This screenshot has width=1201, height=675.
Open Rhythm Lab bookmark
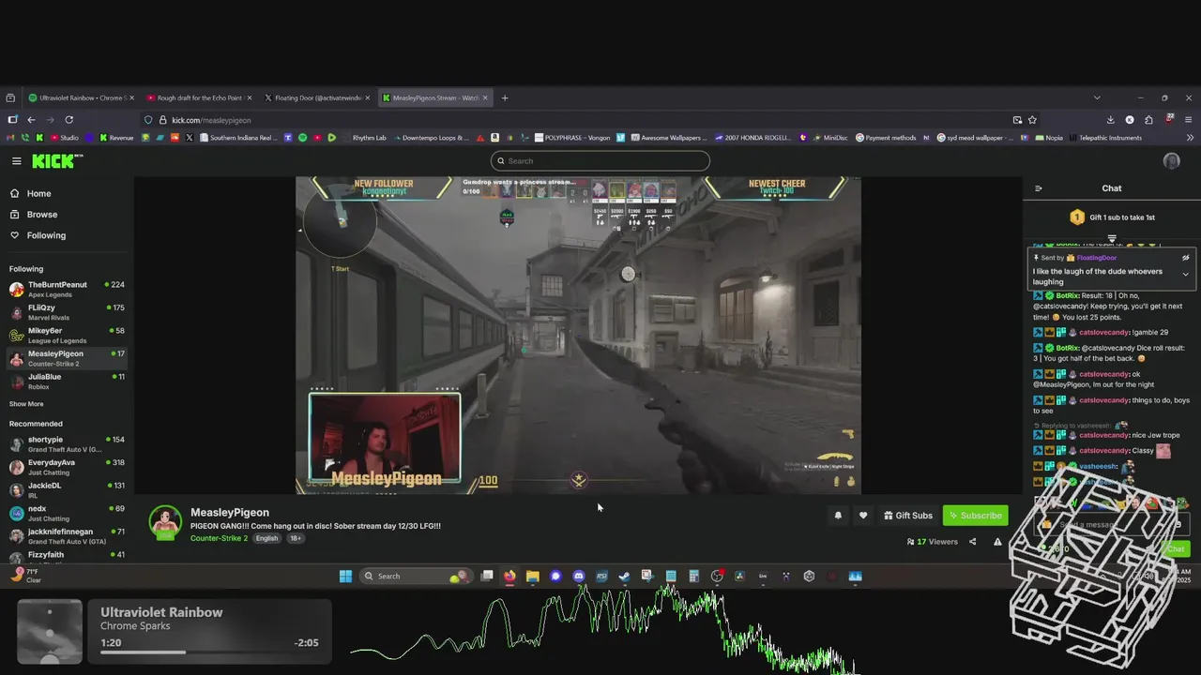[363, 138]
